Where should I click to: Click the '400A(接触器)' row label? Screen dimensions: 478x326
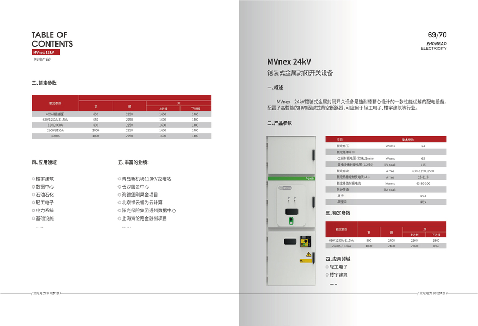[55, 114]
